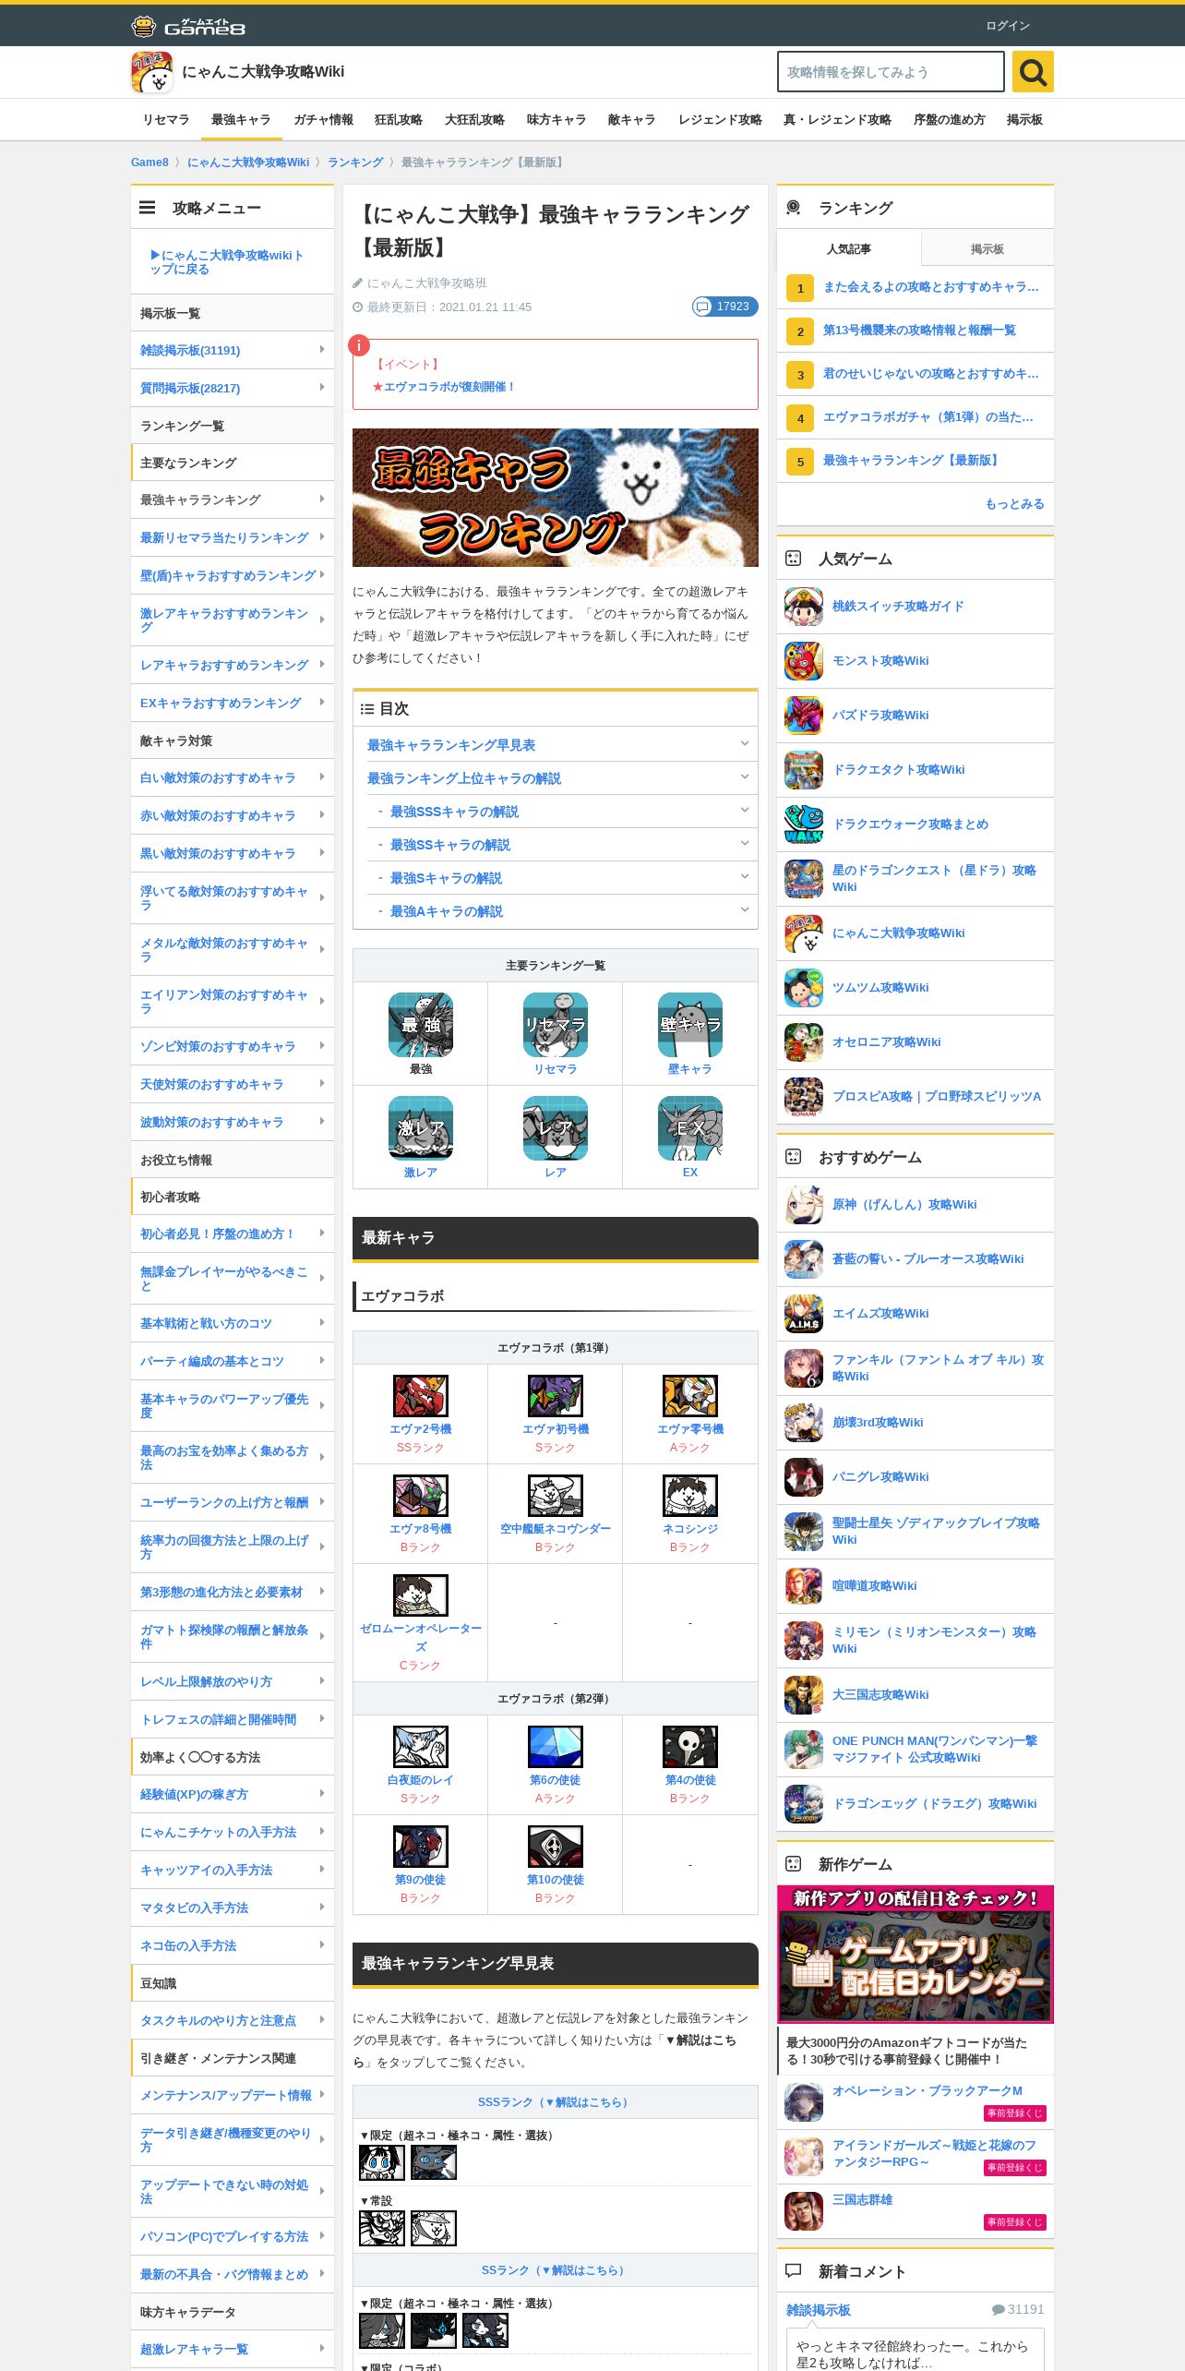This screenshot has height=2371, width=1185.
Task: Select the 第9の使徒 character icon
Action: pyautogui.click(x=421, y=1847)
